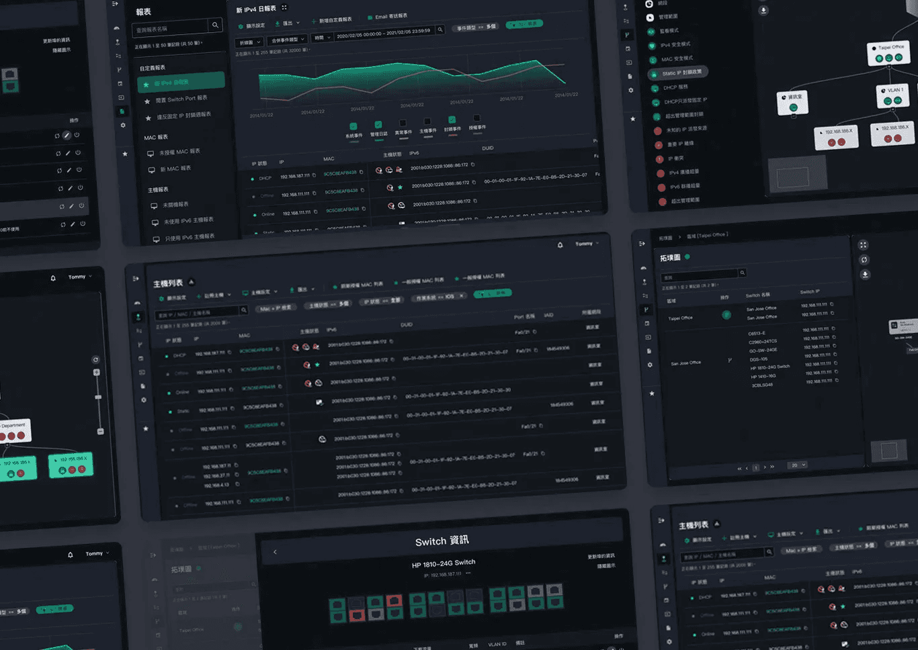The image size is (918, 650).
Task: Open the 時間 dropdown in report filters
Action: (x=322, y=38)
